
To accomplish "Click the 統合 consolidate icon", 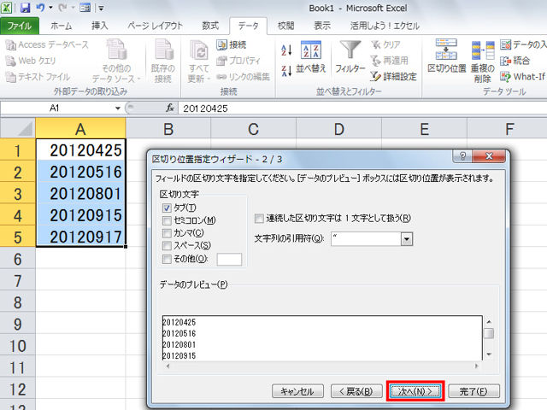I will (x=505, y=61).
